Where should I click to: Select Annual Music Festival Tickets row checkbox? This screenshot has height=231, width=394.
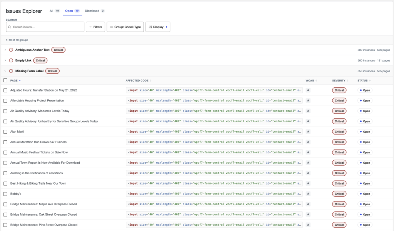tap(5, 153)
